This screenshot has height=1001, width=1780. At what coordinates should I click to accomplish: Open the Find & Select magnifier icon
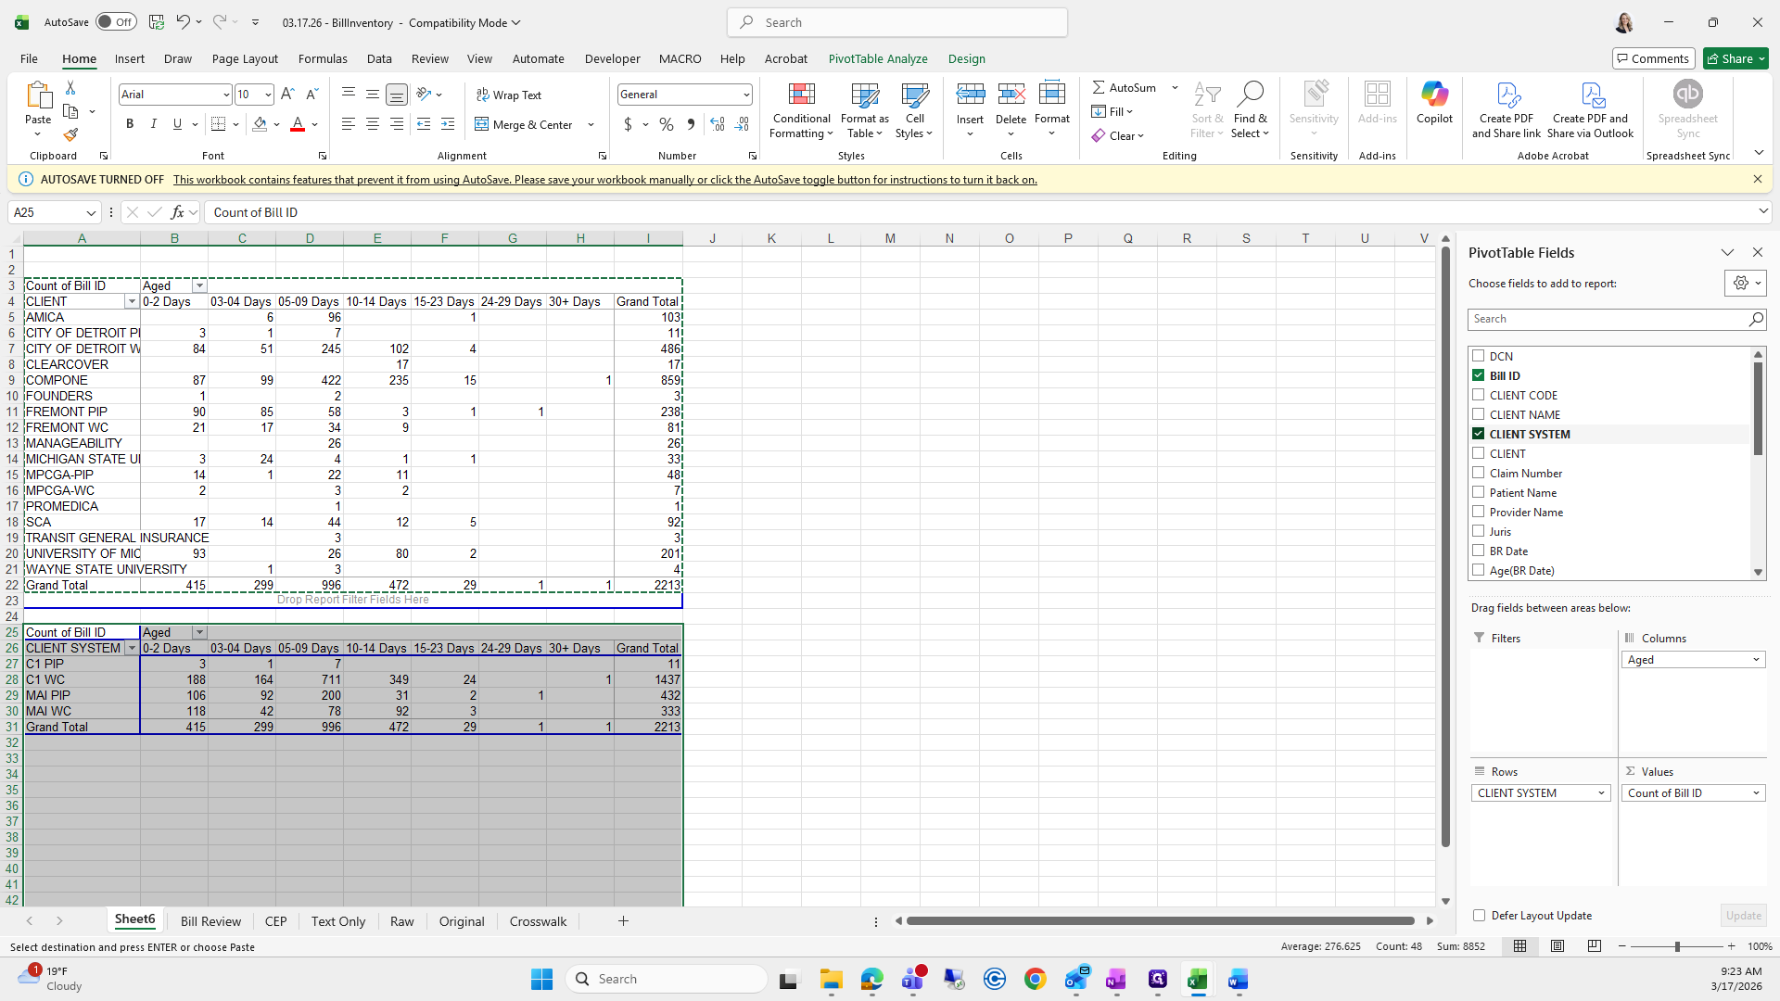(x=1250, y=94)
